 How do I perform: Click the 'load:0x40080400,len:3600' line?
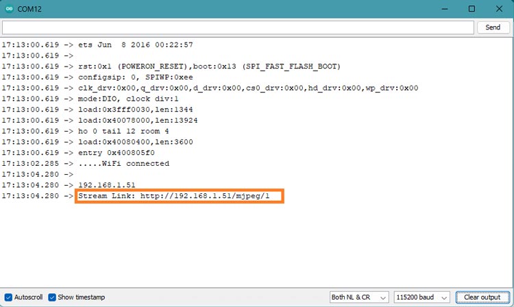click(136, 142)
